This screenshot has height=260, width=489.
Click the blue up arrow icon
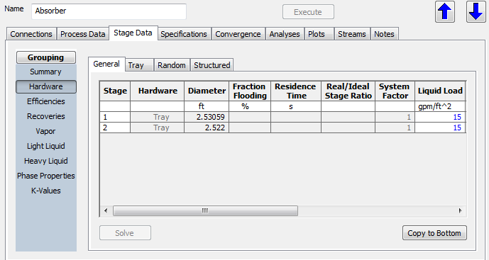click(445, 12)
